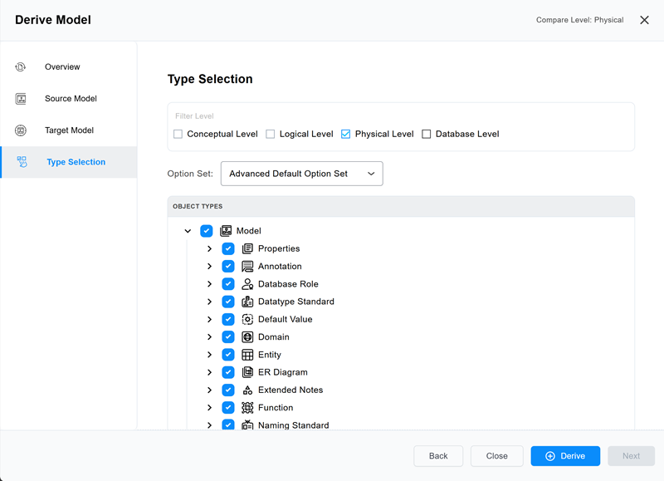Uncheck the Entity checkbox
This screenshot has width=664, height=481.
pyautogui.click(x=227, y=355)
